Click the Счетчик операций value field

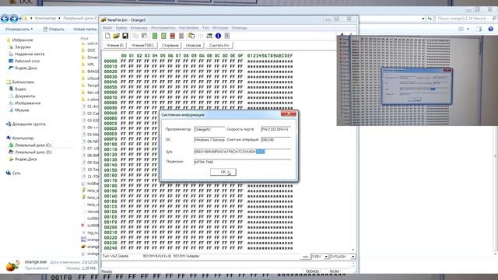pyautogui.click(x=275, y=140)
